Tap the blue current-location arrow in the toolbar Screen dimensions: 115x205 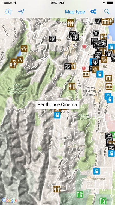coord(21,12)
